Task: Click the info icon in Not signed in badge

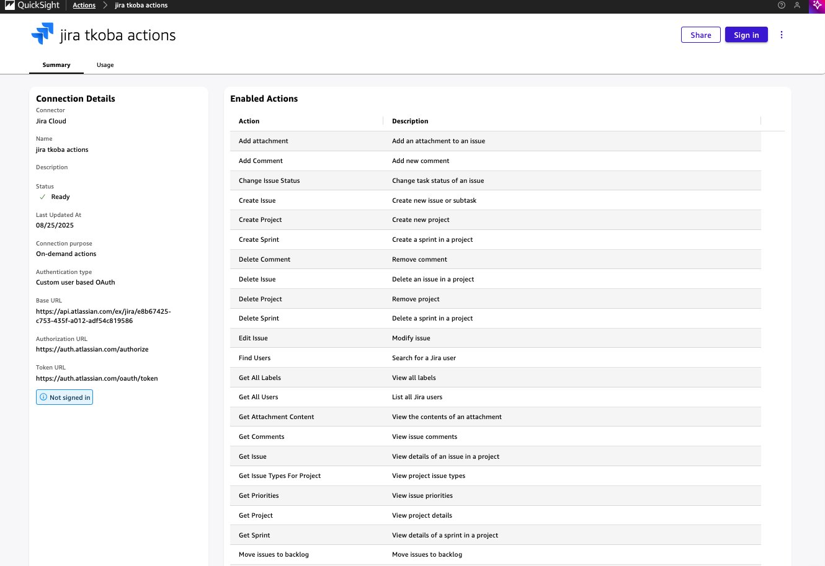Action: [43, 397]
